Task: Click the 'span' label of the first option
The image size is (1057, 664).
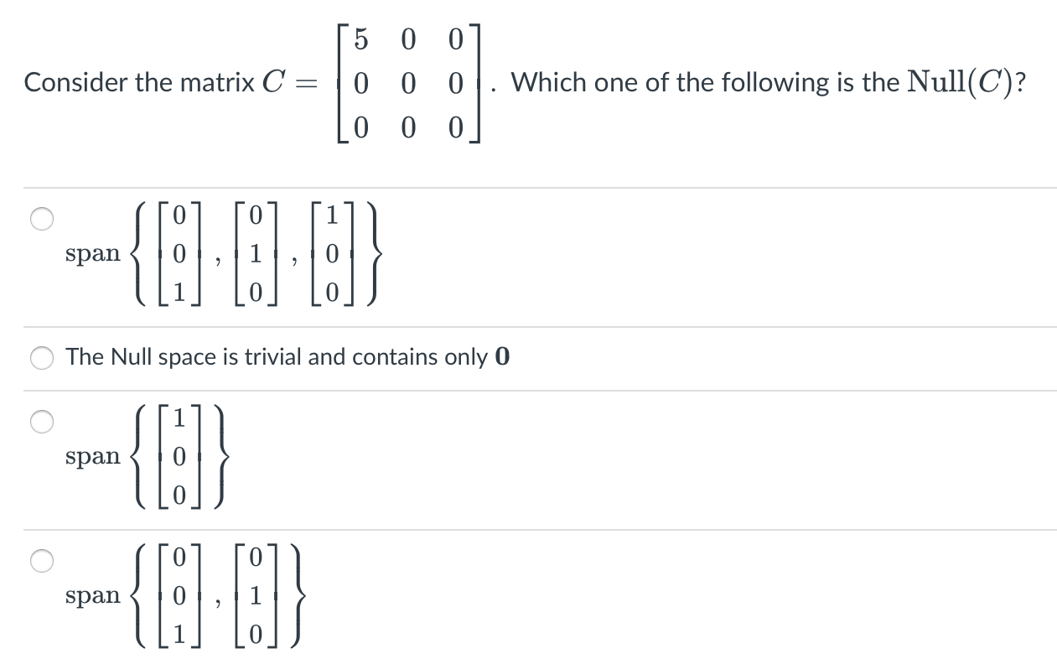Action: coord(93,254)
